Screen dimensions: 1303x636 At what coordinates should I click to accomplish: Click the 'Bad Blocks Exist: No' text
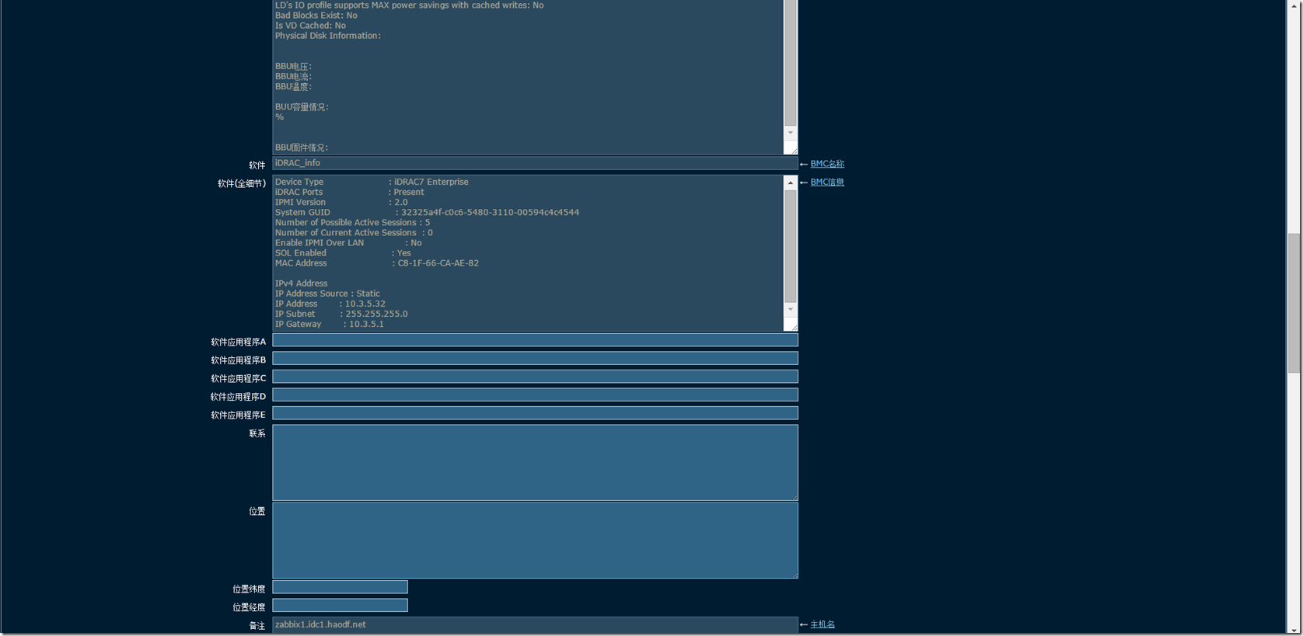(x=316, y=16)
